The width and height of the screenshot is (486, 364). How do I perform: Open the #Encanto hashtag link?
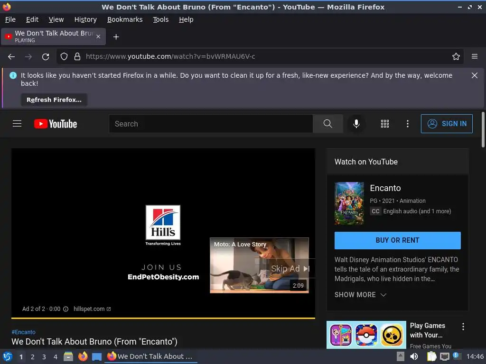(x=24, y=332)
